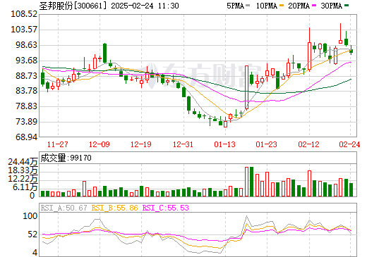Click the RSI_A:50.67 indicator label
Image resolution: width=367 pixels, height=257 pixels.
pyautogui.click(x=64, y=208)
